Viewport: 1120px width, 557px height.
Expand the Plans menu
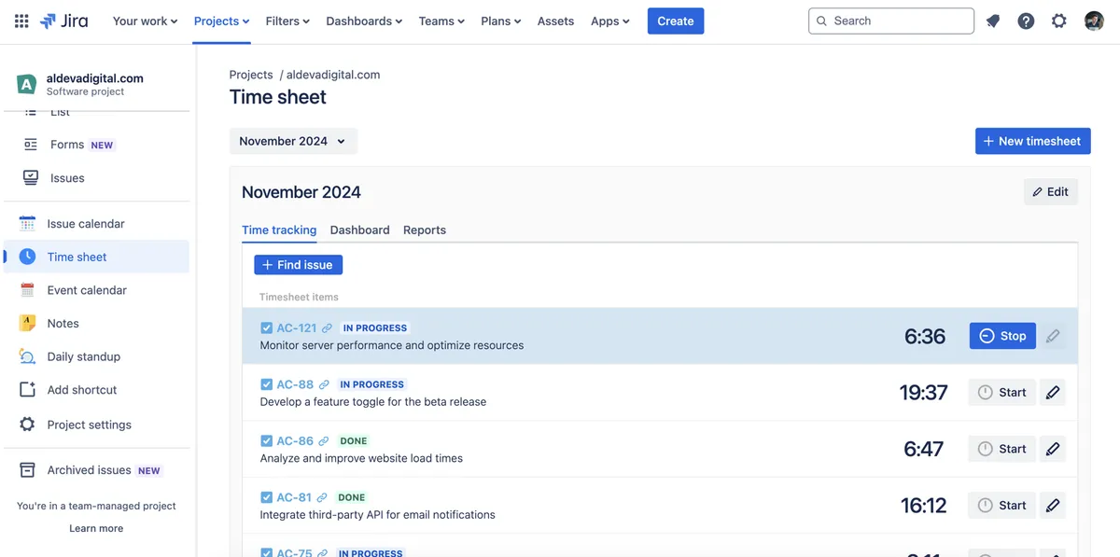(501, 21)
